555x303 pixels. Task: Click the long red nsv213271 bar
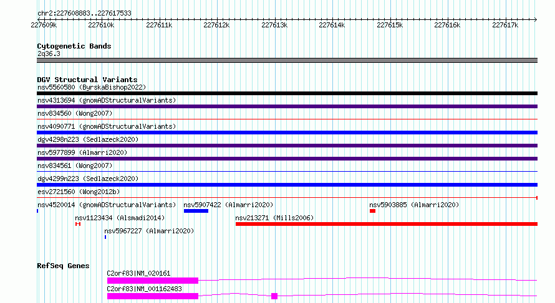387,224
